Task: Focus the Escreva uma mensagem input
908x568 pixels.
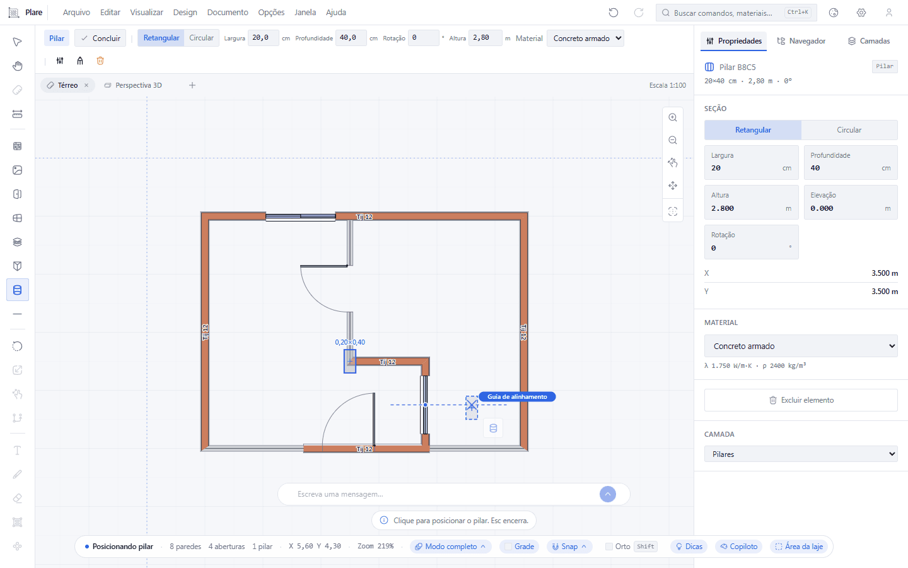Action: (x=445, y=494)
